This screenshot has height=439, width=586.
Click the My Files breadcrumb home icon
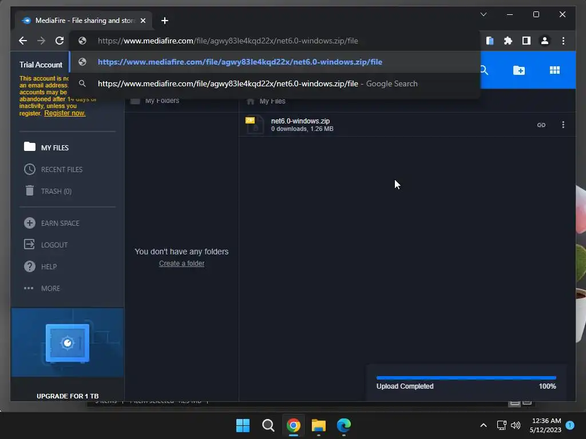coord(251,101)
